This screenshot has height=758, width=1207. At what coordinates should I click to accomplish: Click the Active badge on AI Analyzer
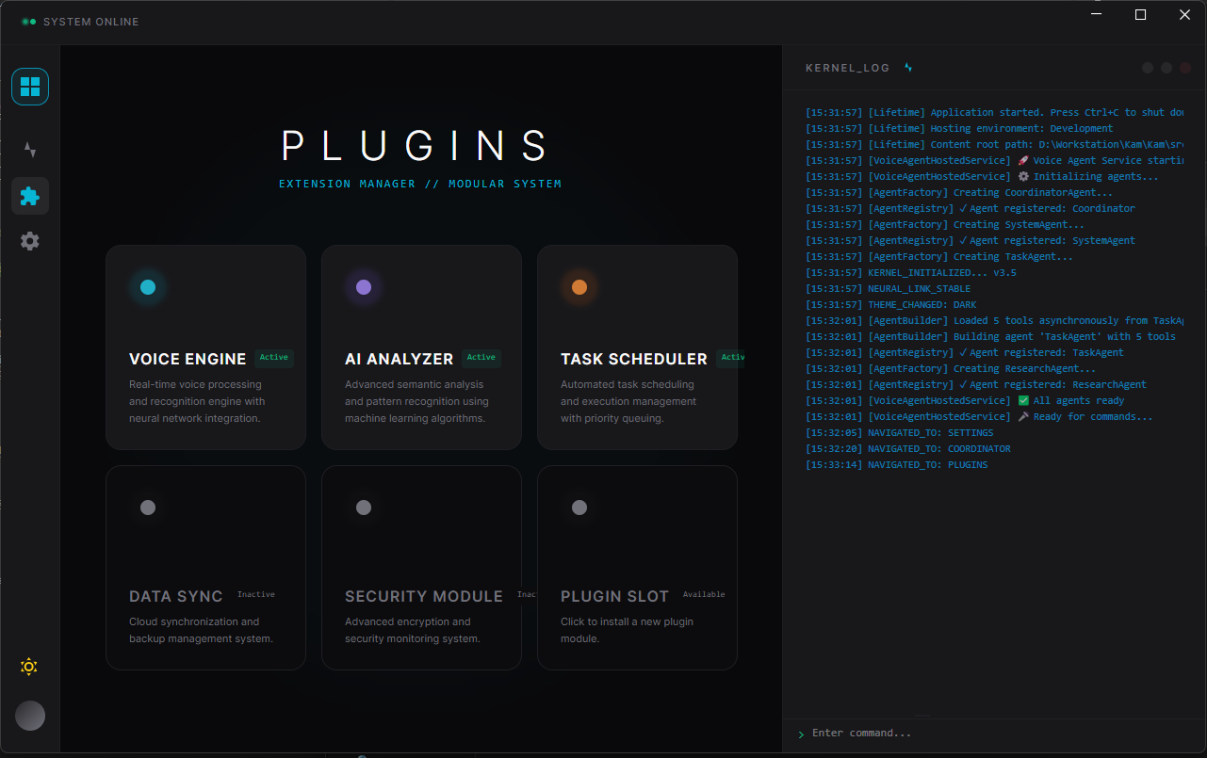pyautogui.click(x=481, y=358)
